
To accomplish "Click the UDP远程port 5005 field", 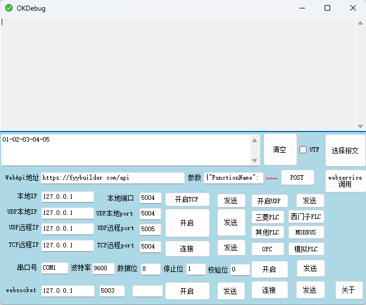I will [x=151, y=229].
